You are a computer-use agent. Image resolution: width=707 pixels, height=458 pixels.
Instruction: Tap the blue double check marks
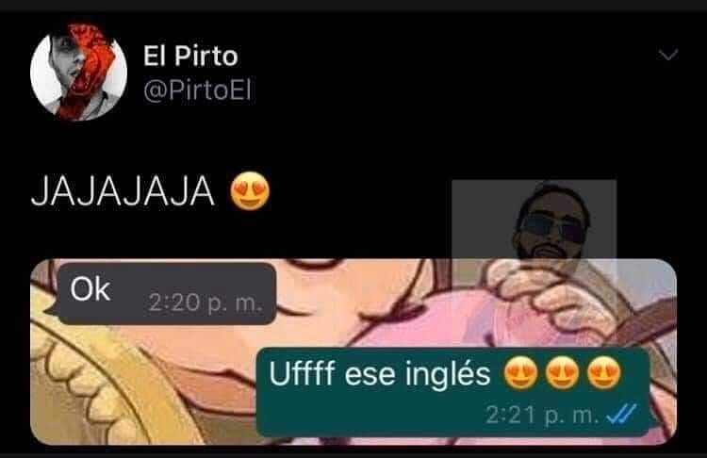(621, 415)
